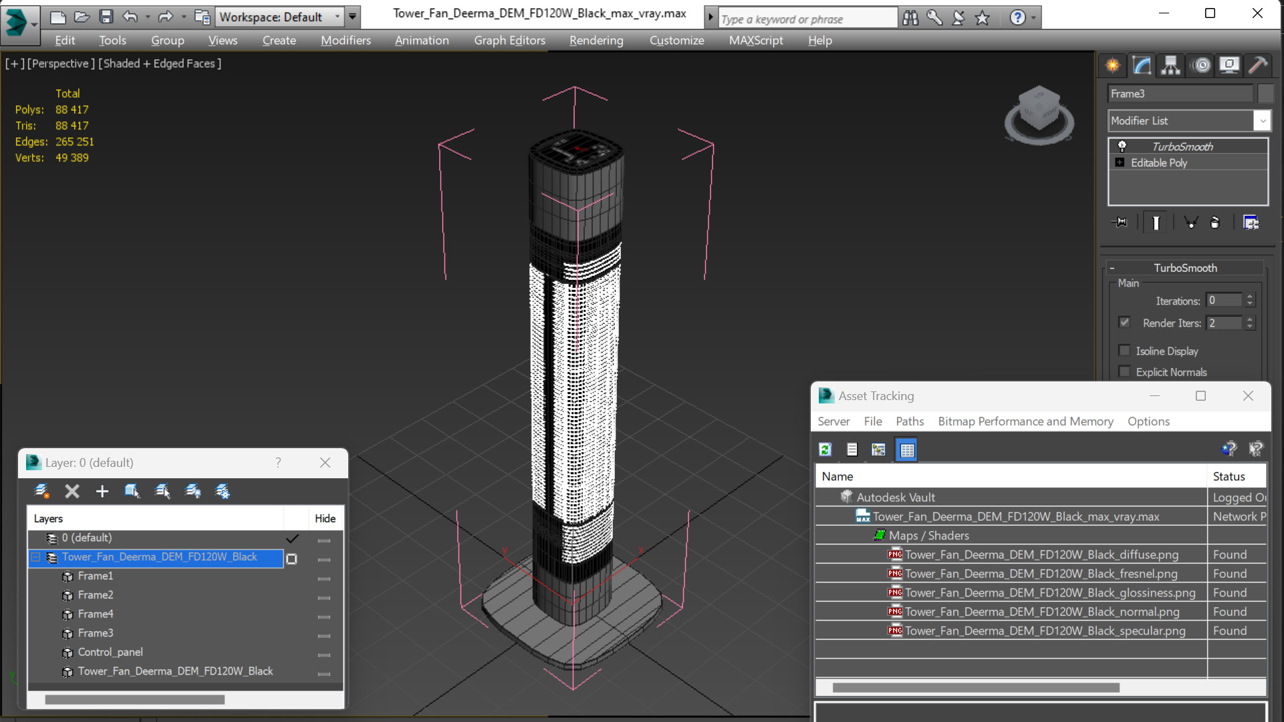This screenshot has height=722, width=1284.
Task: Click the TurboSmooth modifier icon
Action: (1120, 146)
